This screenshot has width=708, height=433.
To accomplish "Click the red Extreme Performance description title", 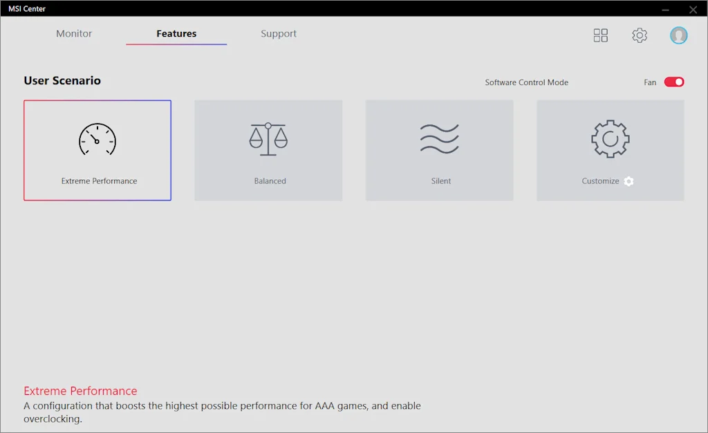I will [80, 391].
